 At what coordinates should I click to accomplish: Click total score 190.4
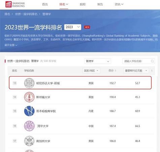[113, 97]
